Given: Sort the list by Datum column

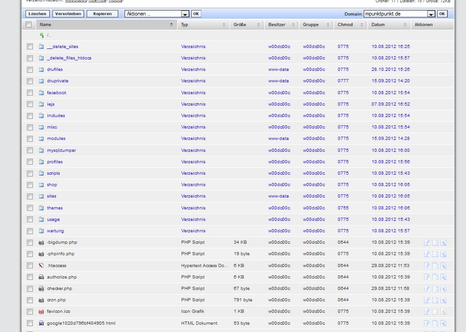Looking at the screenshot, I should click(x=378, y=25).
